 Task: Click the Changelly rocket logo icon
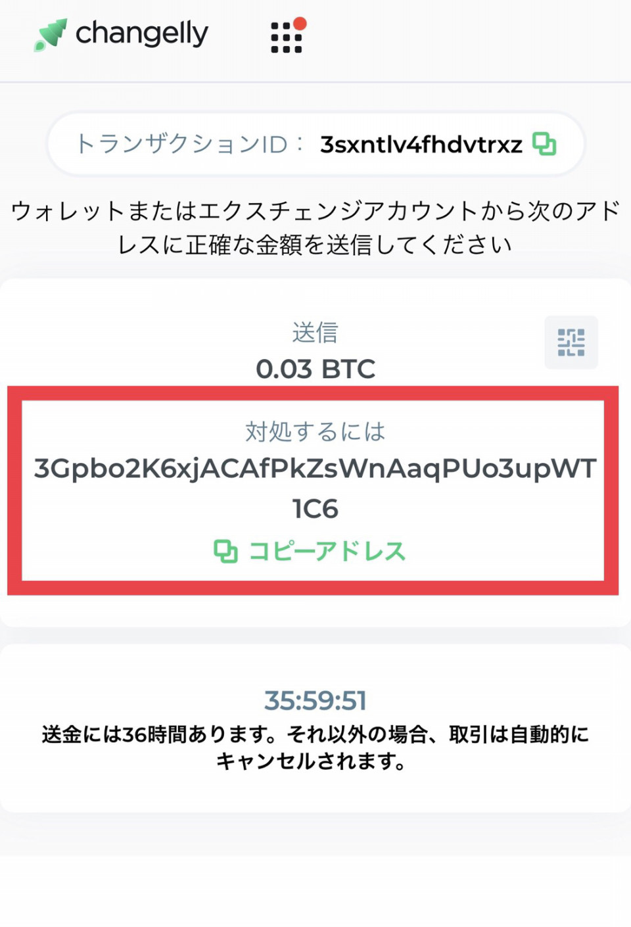[51, 35]
